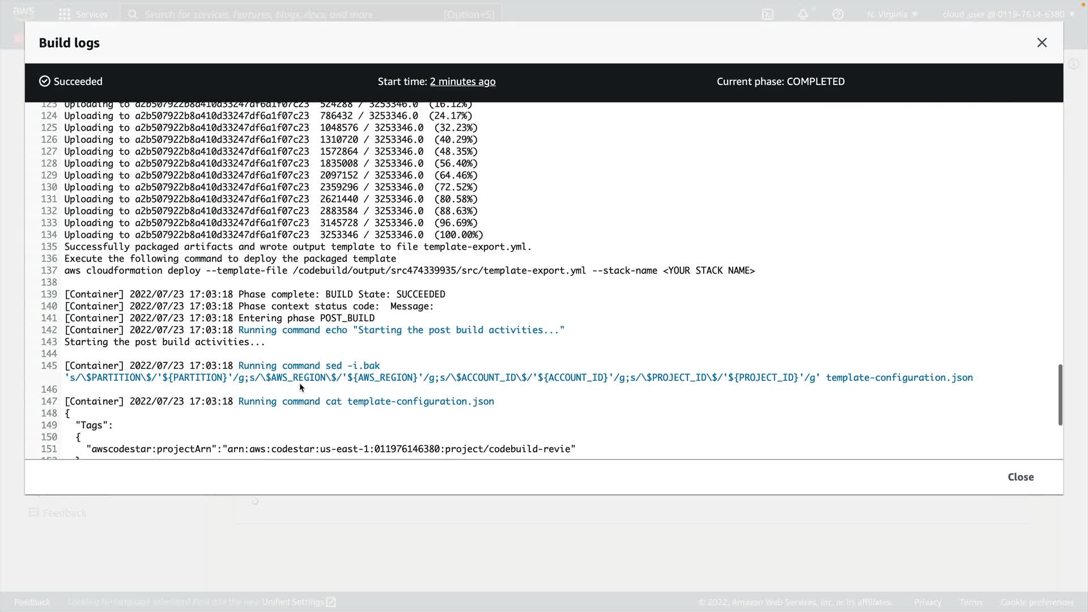Open the Terms footer link
This screenshot has width=1088, height=612.
click(x=971, y=602)
